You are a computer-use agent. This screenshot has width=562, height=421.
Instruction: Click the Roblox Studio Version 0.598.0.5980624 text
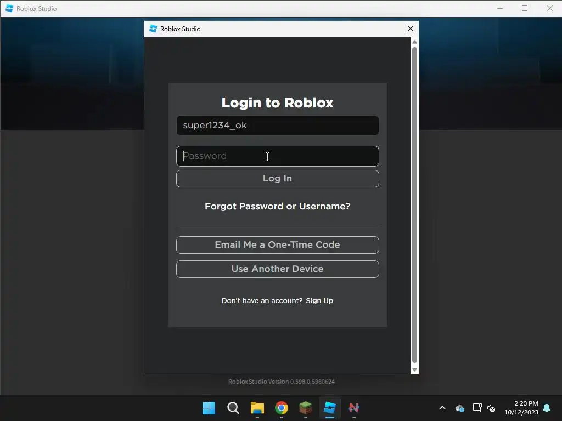point(282,382)
